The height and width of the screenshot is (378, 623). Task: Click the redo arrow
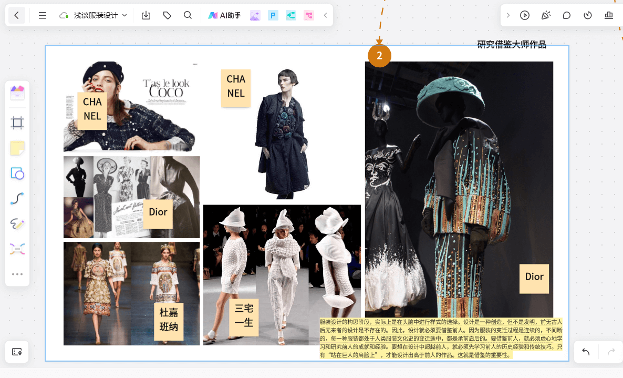(x=611, y=352)
